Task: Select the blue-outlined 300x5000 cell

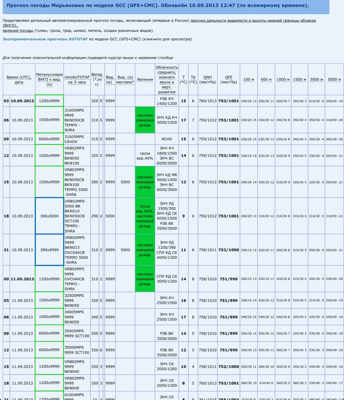Action: [x=49, y=216]
